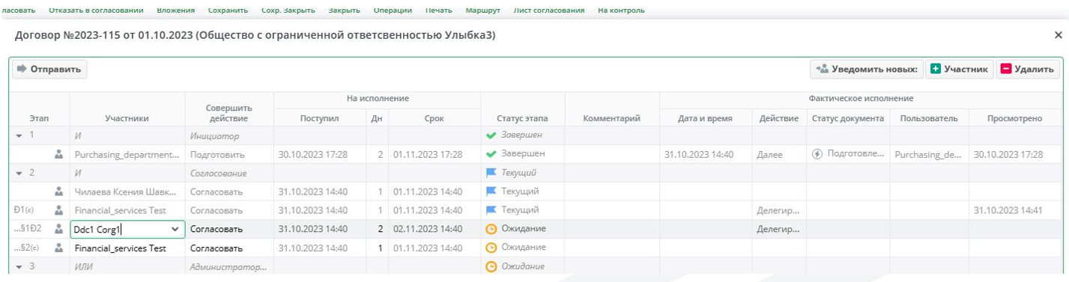Click user icon of Purchasing_department row

(58, 154)
